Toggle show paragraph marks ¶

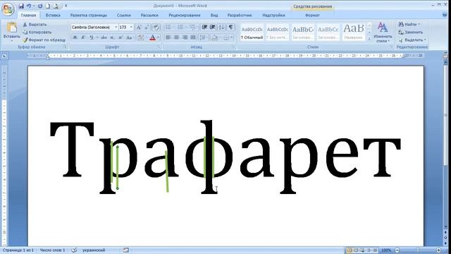[230, 28]
